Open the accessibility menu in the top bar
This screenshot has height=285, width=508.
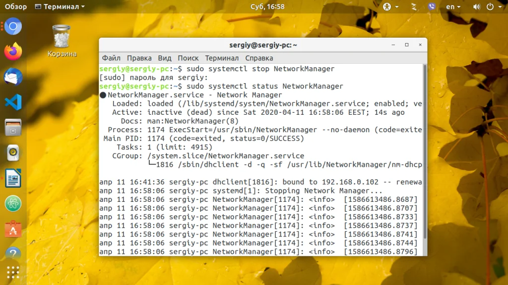[390, 6]
